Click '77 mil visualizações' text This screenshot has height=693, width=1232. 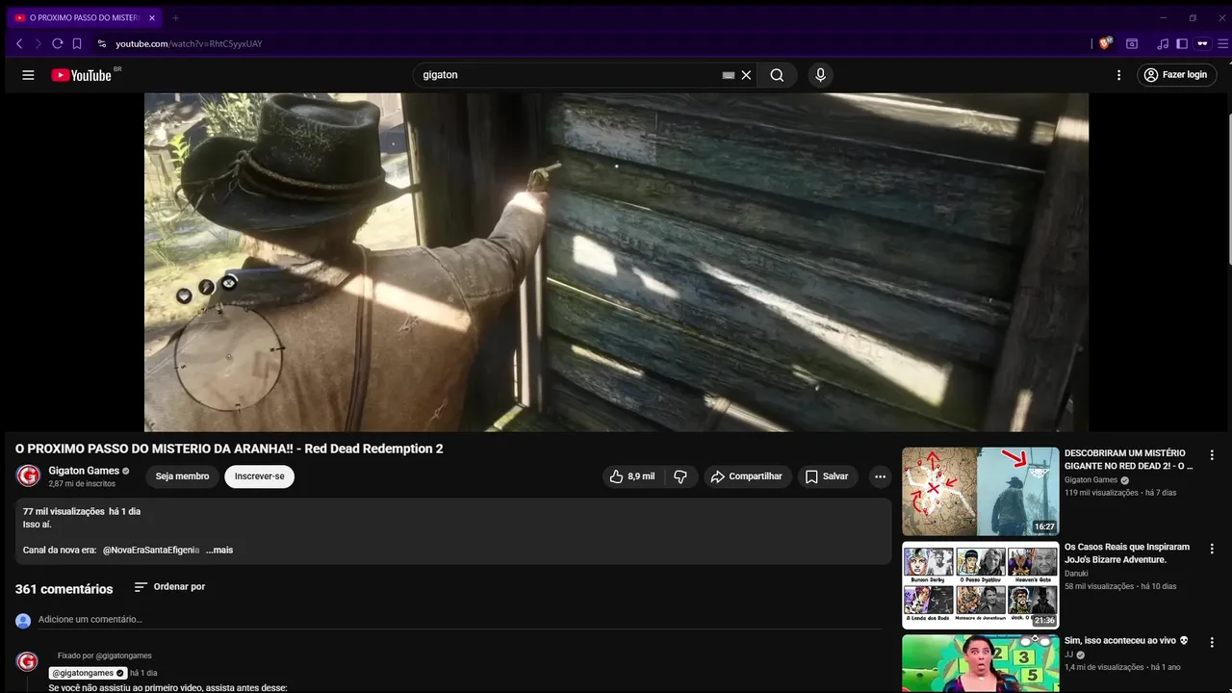point(64,511)
